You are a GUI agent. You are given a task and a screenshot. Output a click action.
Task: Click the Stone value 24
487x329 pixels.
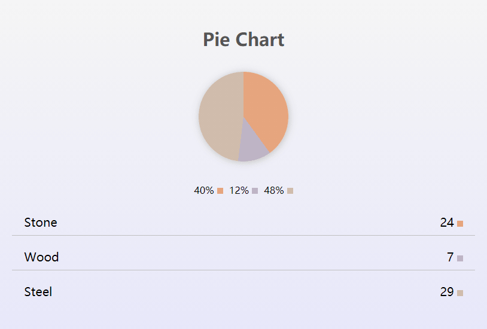[447, 223]
